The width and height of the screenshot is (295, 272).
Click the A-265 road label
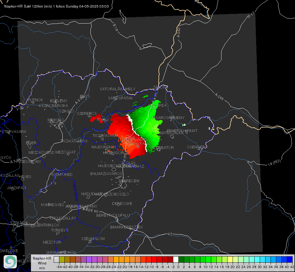(x=219, y=96)
